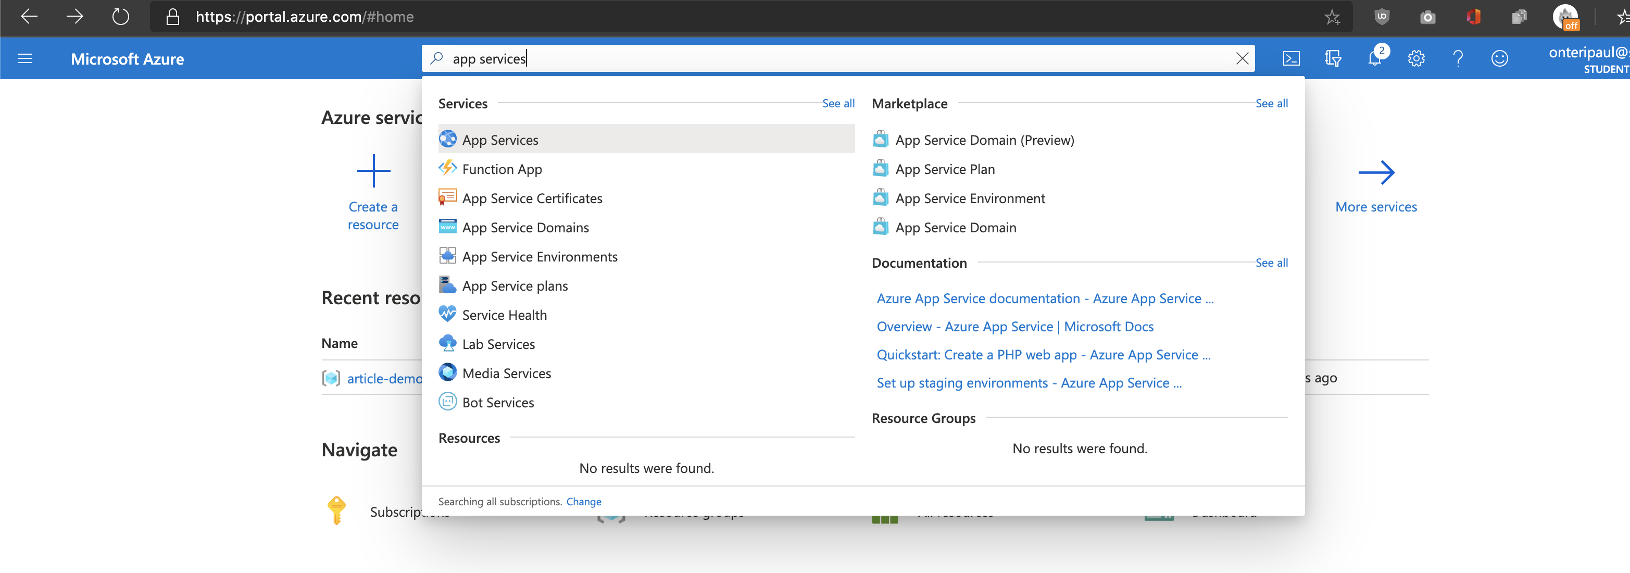The image size is (1630, 573).
Task: Open Cloud Shell terminal in the top bar
Action: pyautogui.click(x=1292, y=58)
